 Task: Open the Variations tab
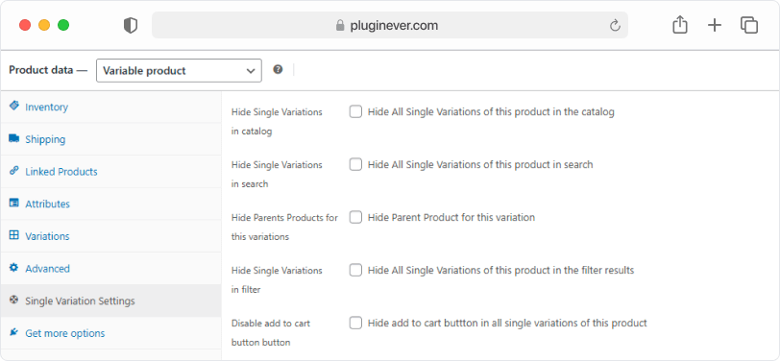tap(110, 236)
